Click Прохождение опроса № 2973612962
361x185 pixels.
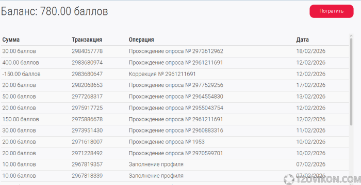coord(176,51)
